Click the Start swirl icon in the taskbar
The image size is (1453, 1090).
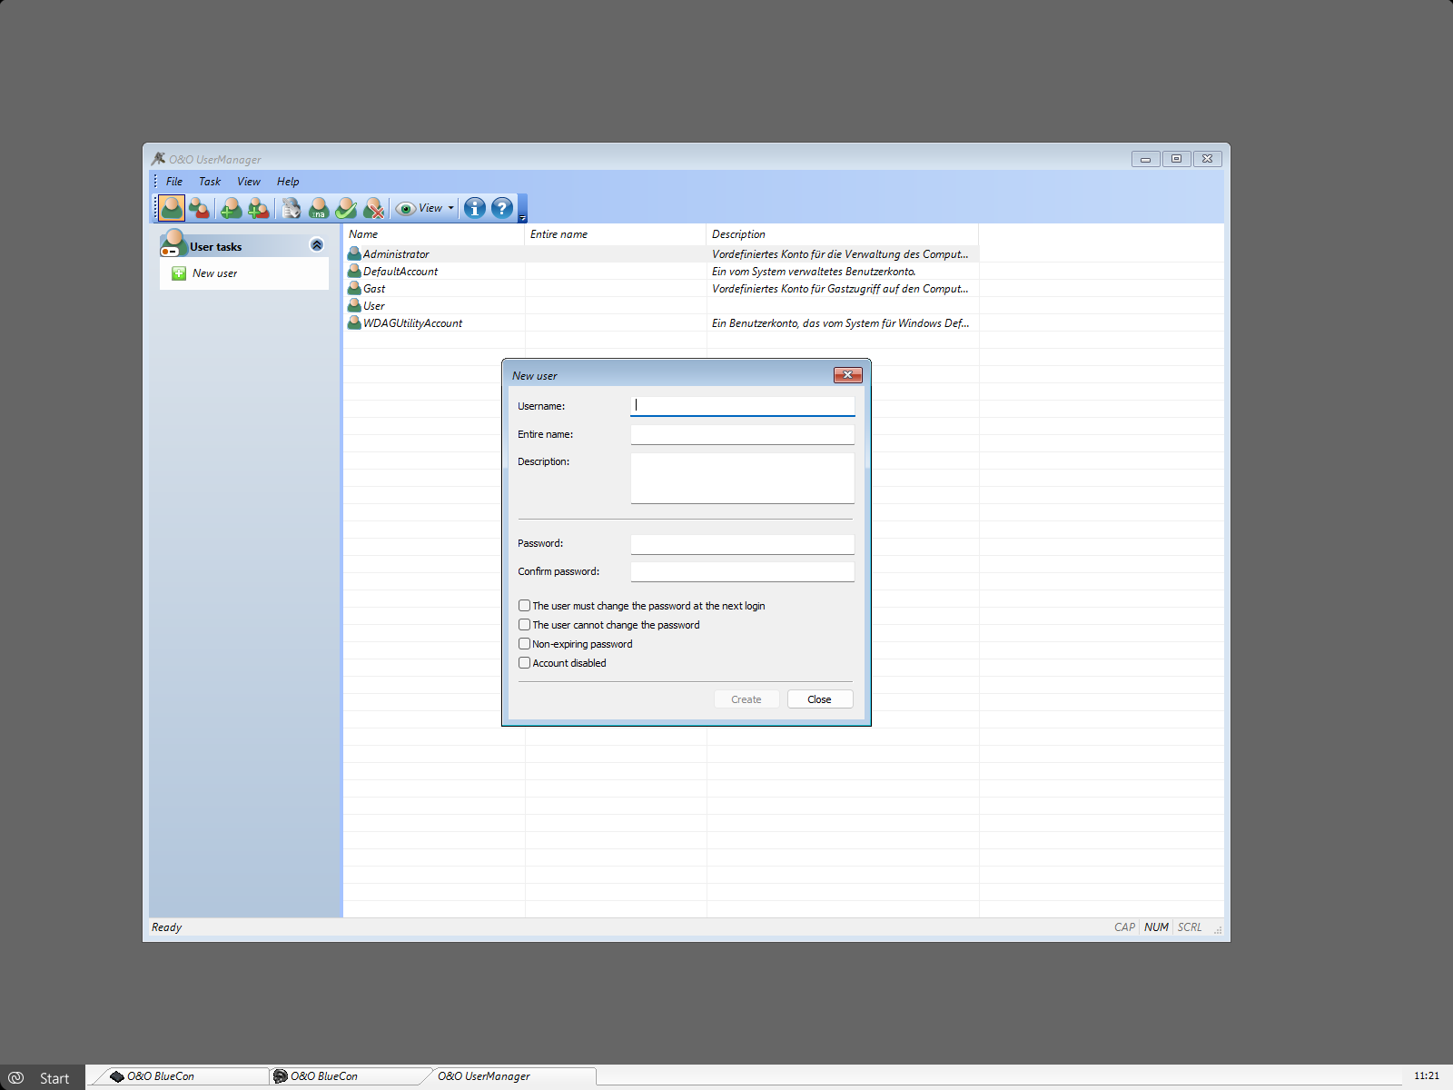pos(15,1078)
